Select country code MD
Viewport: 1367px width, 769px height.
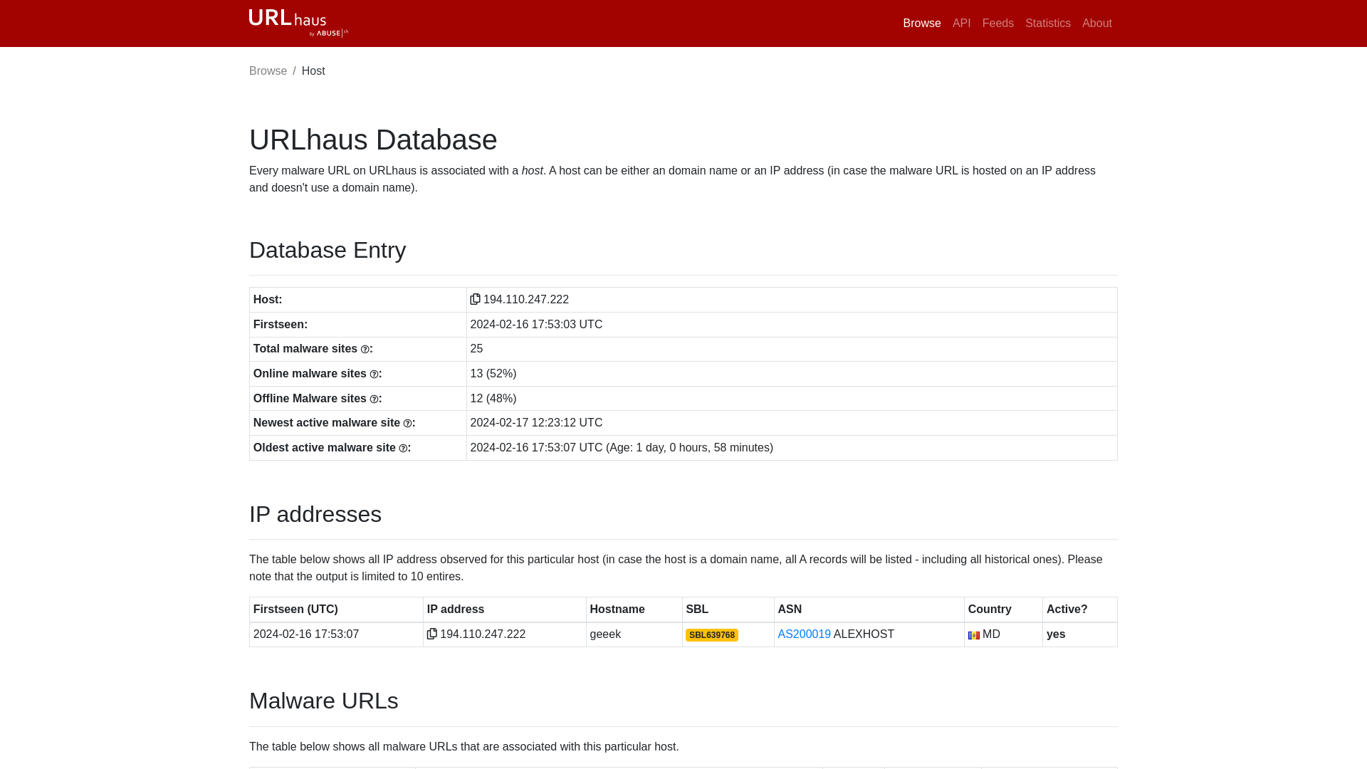point(991,634)
